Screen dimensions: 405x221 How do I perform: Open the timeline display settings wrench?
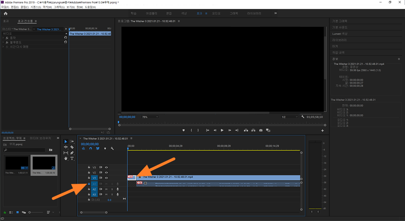point(112,148)
